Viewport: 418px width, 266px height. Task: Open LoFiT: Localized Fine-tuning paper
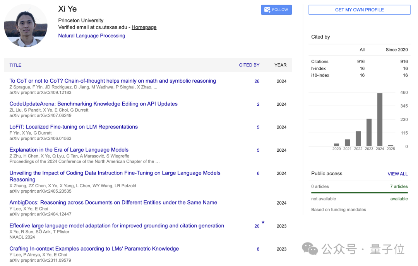tap(74, 127)
